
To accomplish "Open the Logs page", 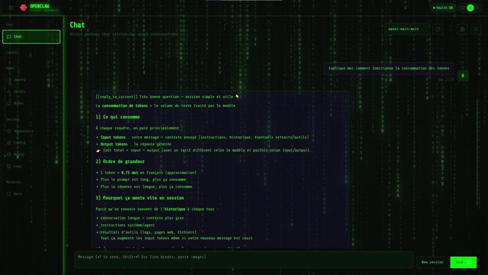I will coord(31,166).
